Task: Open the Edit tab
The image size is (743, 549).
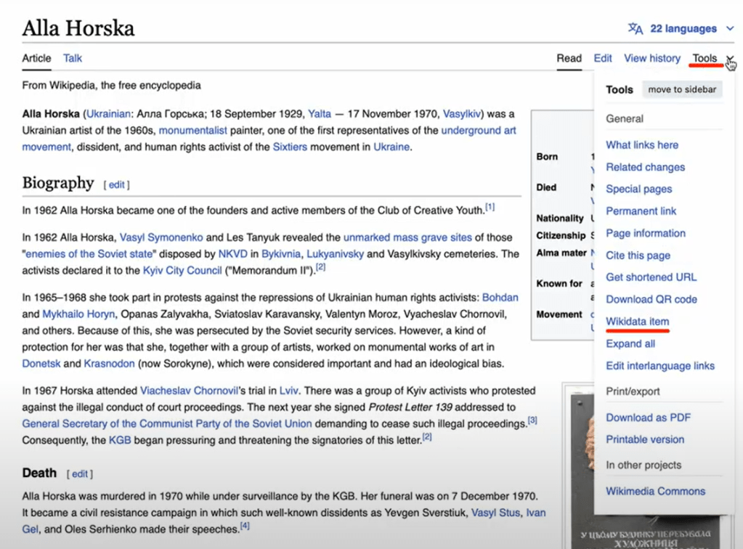Action: click(x=603, y=58)
